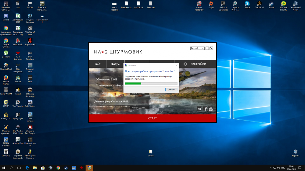The image size is (305, 171).
Task: Open the Сайт menu item
Action: coord(98,64)
